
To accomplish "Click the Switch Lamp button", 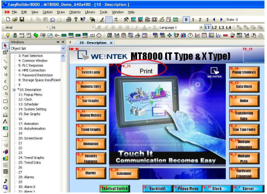I will pyautogui.click(x=91, y=72).
